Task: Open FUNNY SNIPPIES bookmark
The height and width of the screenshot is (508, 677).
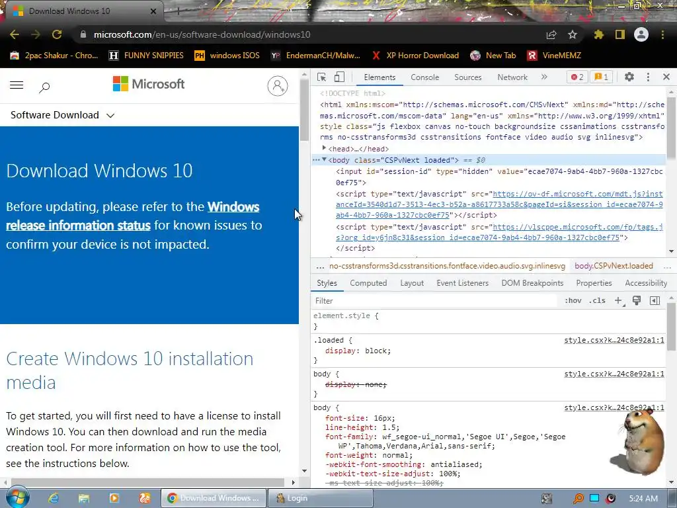Action: [x=146, y=56]
